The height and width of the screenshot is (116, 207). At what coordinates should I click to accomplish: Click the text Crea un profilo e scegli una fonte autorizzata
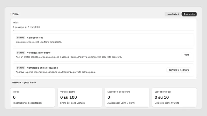[x=39, y=42]
